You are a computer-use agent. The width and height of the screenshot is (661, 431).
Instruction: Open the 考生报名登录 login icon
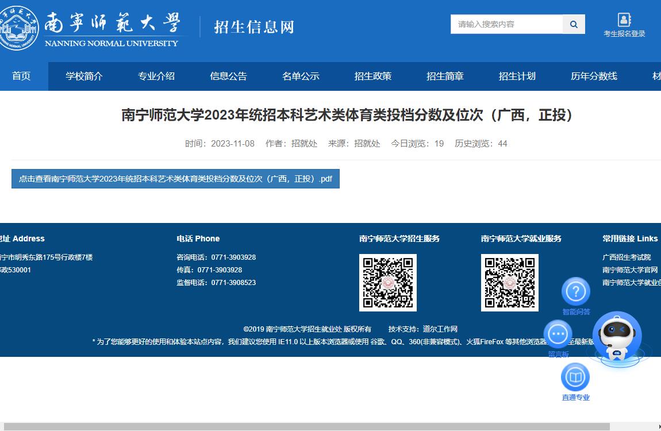(624, 25)
